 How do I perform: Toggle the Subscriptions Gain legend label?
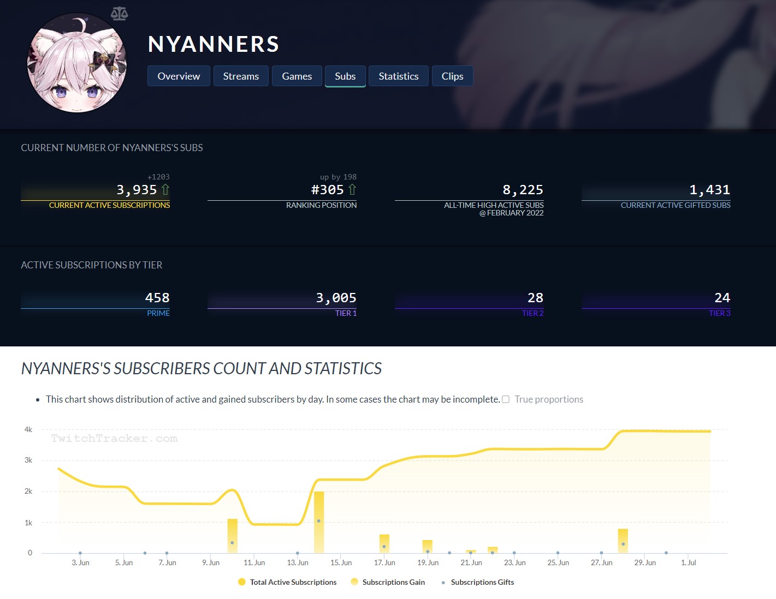click(394, 582)
